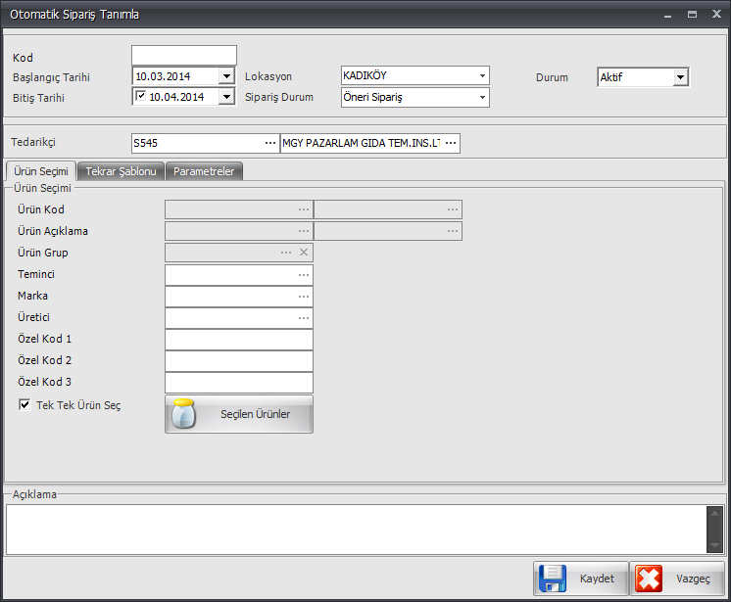
Task: Select the Ürün Seçimi tab
Action: pos(41,171)
